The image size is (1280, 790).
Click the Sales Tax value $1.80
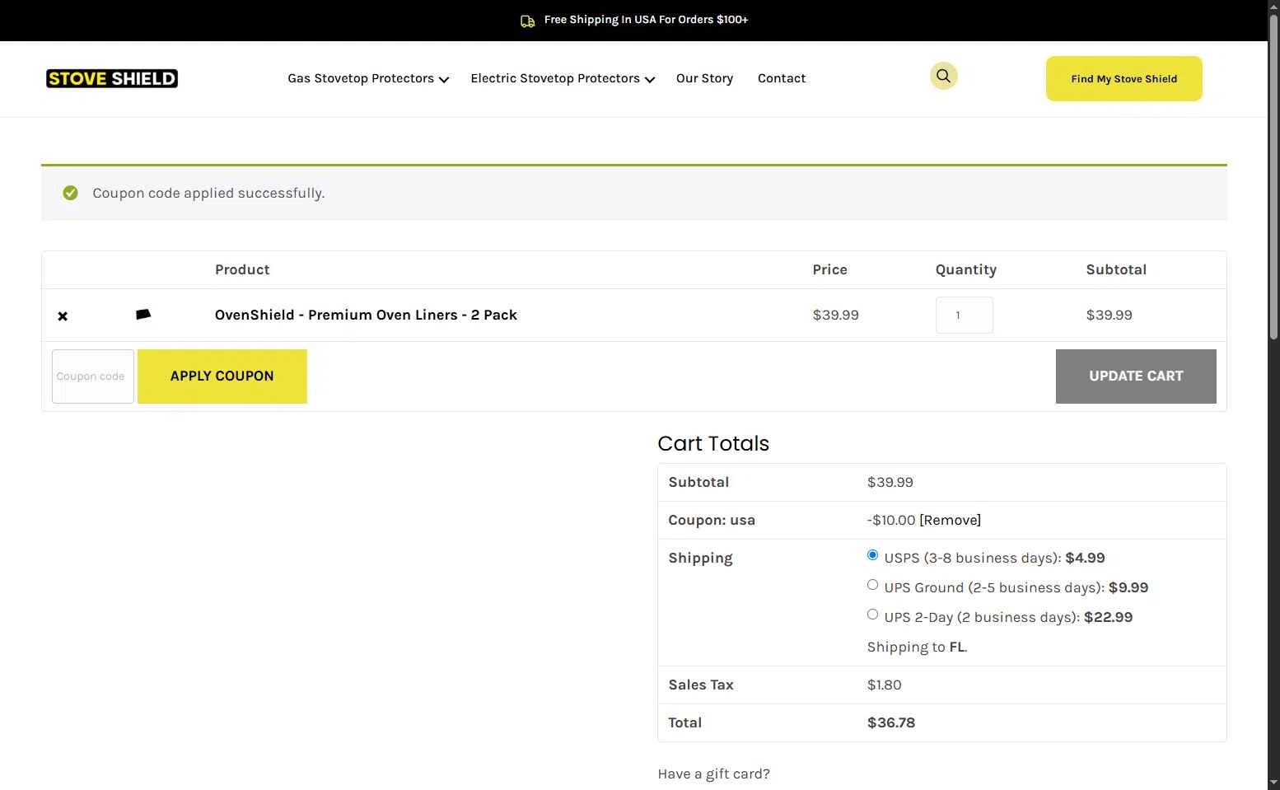884,685
